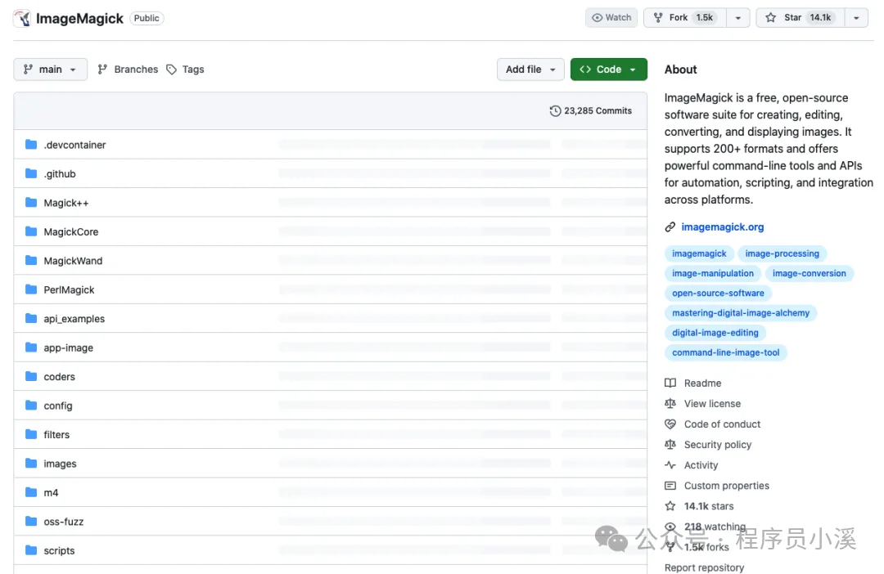Click the Readme book icon
This screenshot has width=884, height=574.
coord(670,383)
